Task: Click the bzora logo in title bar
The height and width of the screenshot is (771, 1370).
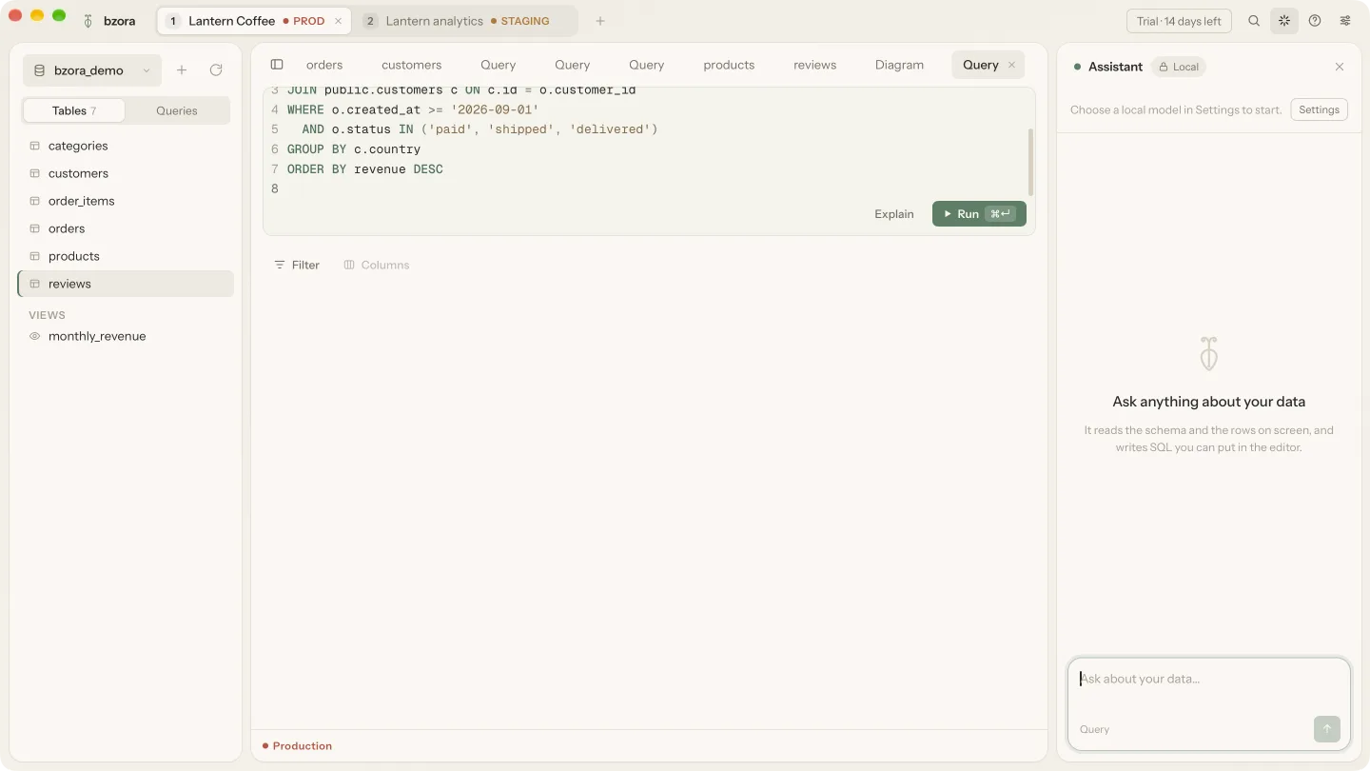Action: click(x=88, y=21)
